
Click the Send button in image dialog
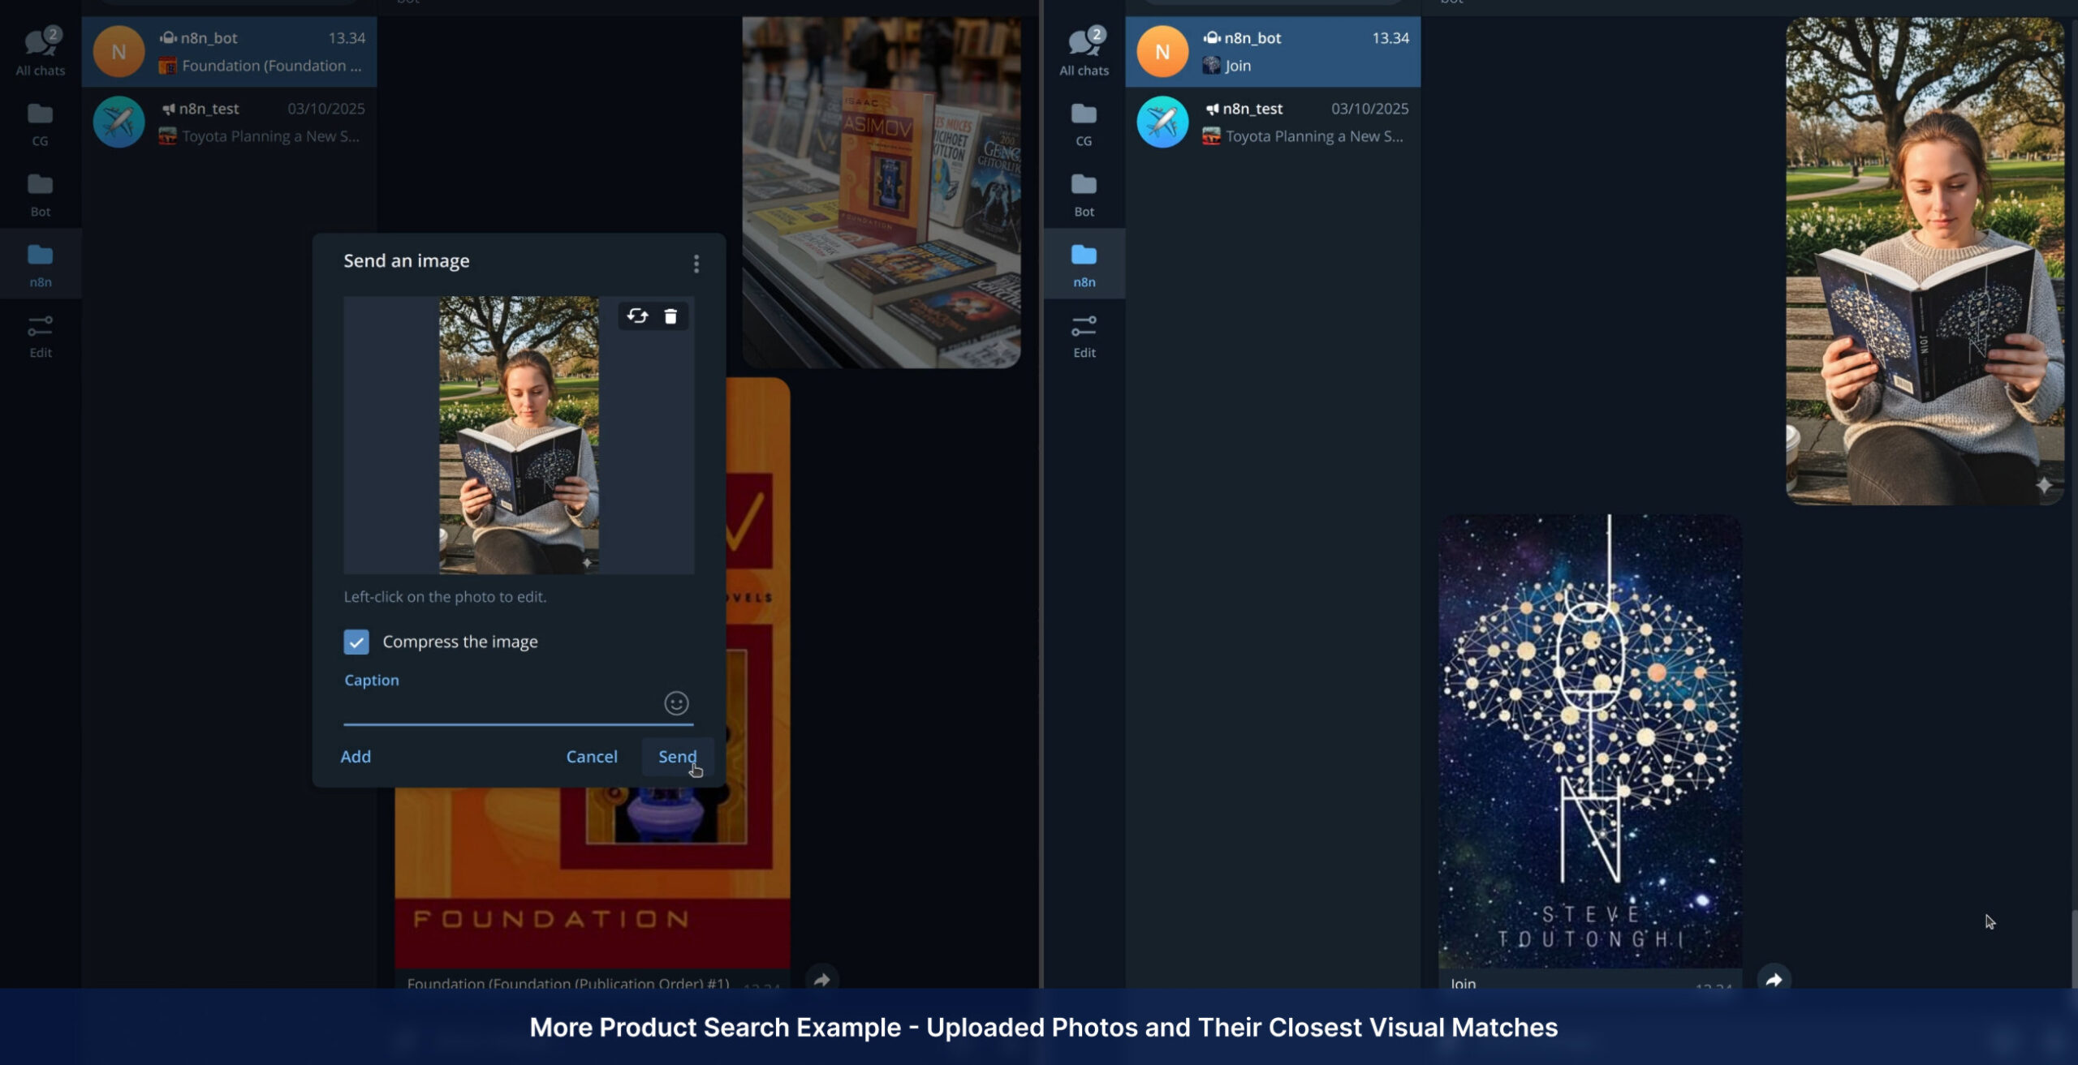pyautogui.click(x=676, y=756)
